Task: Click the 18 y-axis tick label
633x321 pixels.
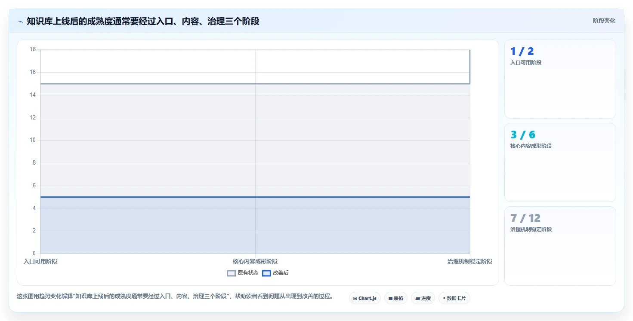Action: 33,49
